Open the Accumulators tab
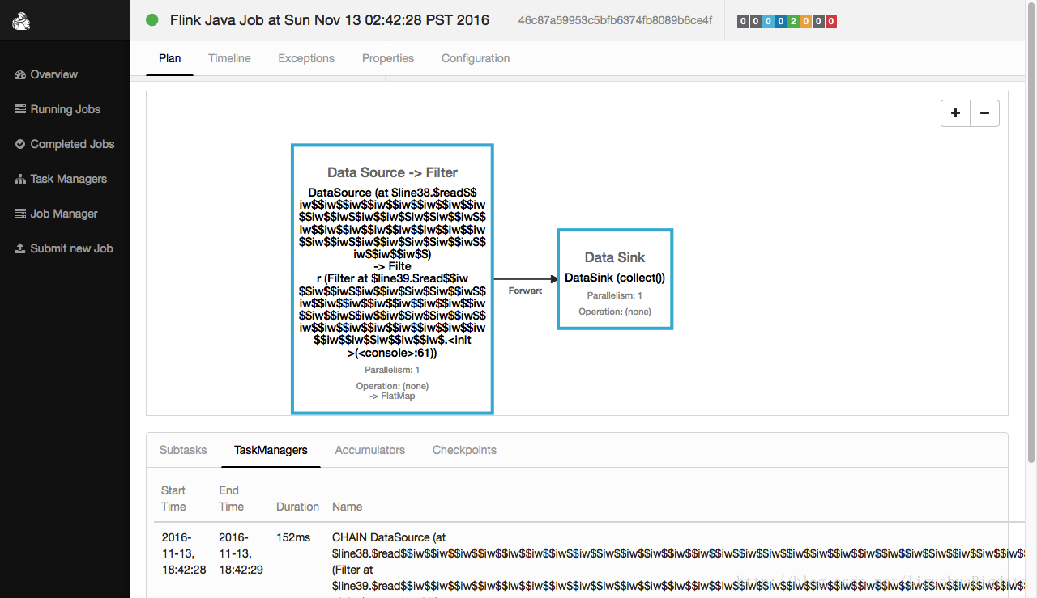Screen dimensions: 1037x598 pos(370,450)
